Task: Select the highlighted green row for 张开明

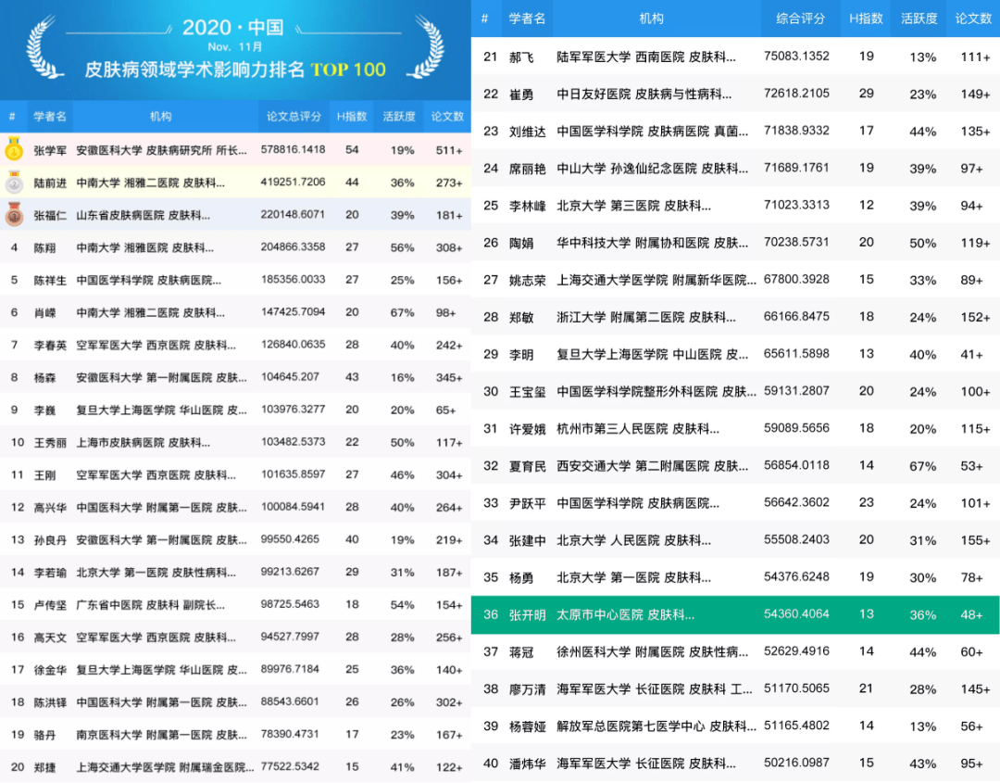Action: click(x=735, y=614)
